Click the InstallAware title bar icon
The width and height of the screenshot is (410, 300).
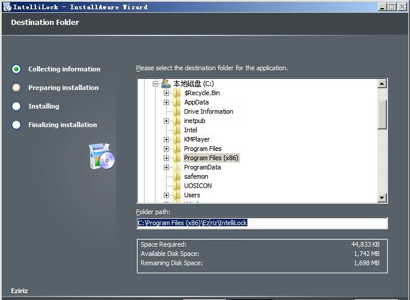[x=8, y=7]
